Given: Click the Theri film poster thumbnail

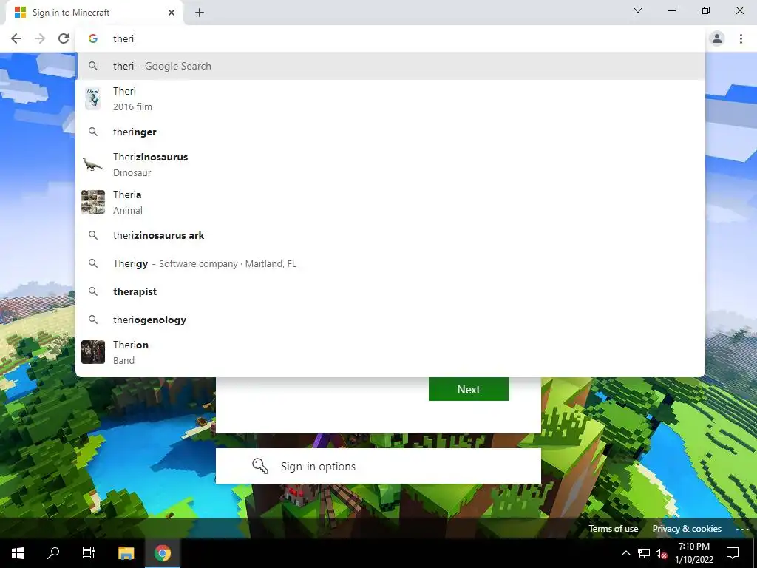Looking at the screenshot, I should click(x=92, y=99).
